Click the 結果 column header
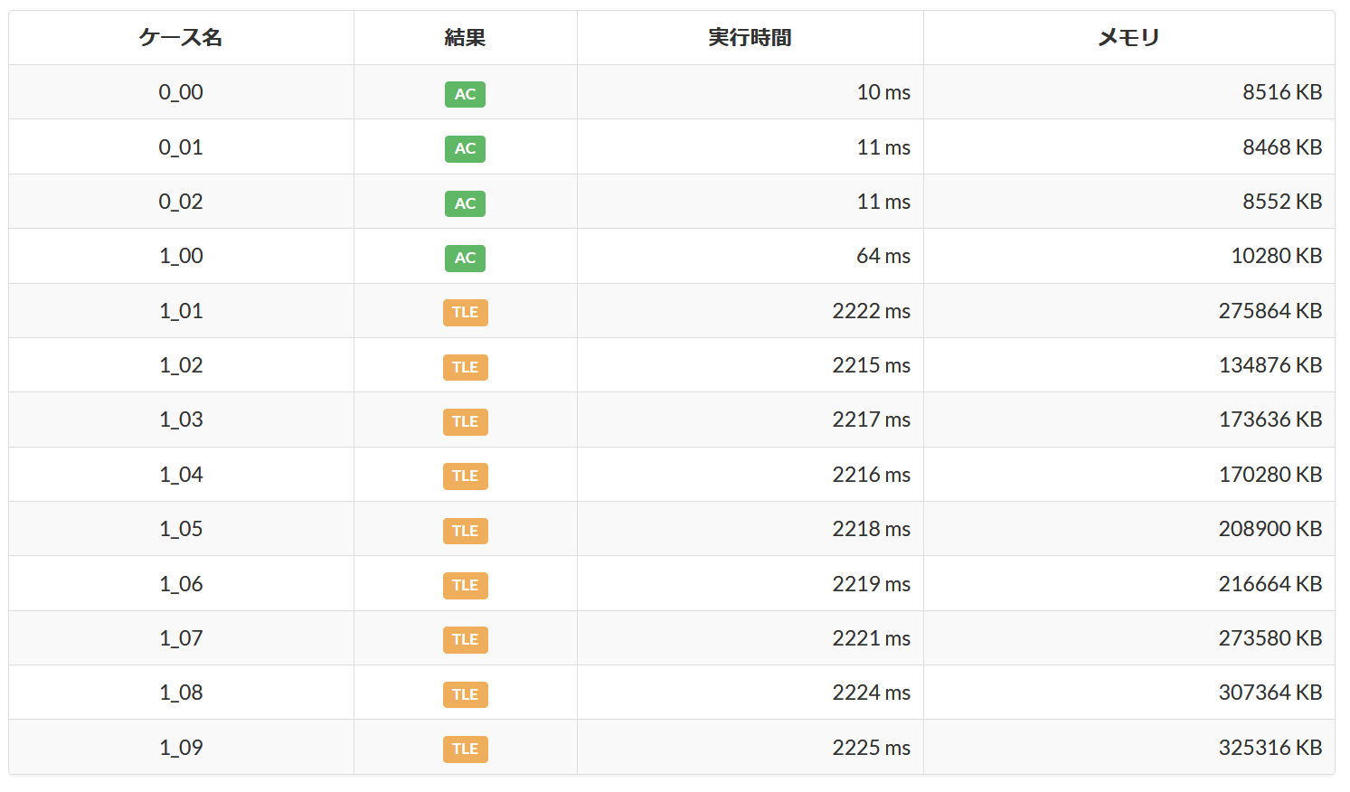The width and height of the screenshot is (1350, 792). (x=465, y=38)
